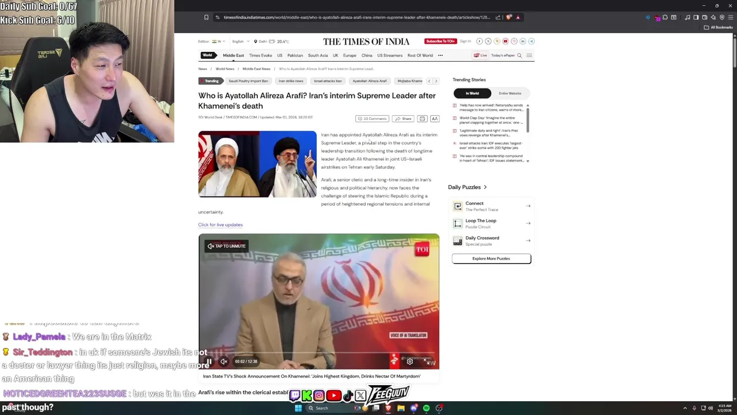Open the Loop The Loop puzzle arrow
The height and width of the screenshot is (415, 737).
point(528,223)
